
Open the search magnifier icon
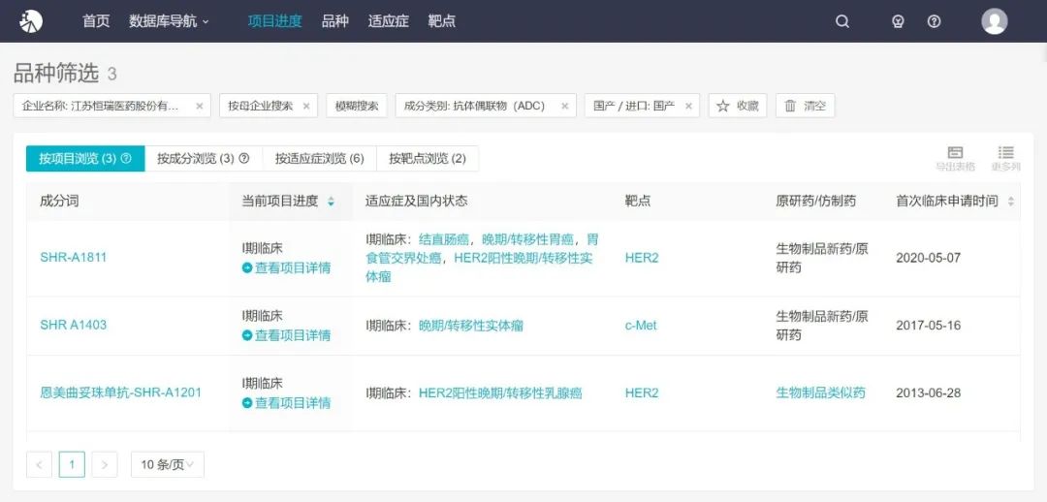pos(842,21)
